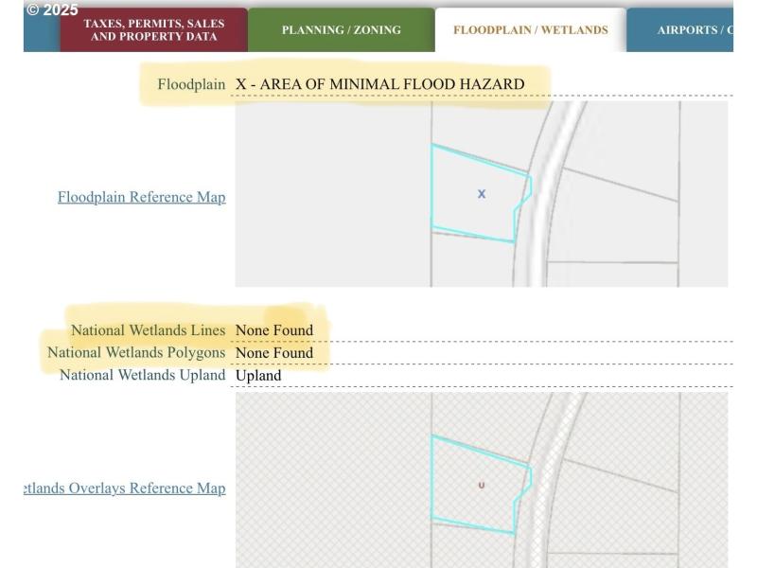Click 'None Found' beside National Wetlands Polygons

pyautogui.click(x=273, y=353)
